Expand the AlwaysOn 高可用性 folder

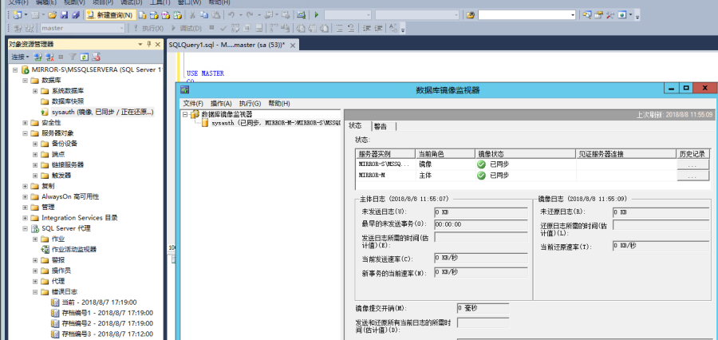click(25, 196)
